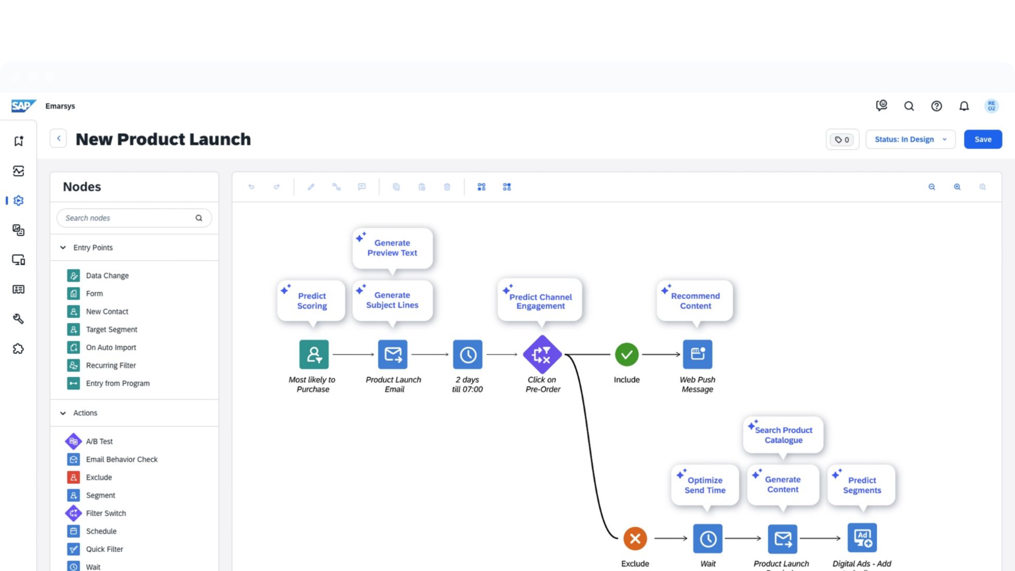Click the Filter Switch diamond node on canvas
1015x571 pixels.
542,355
